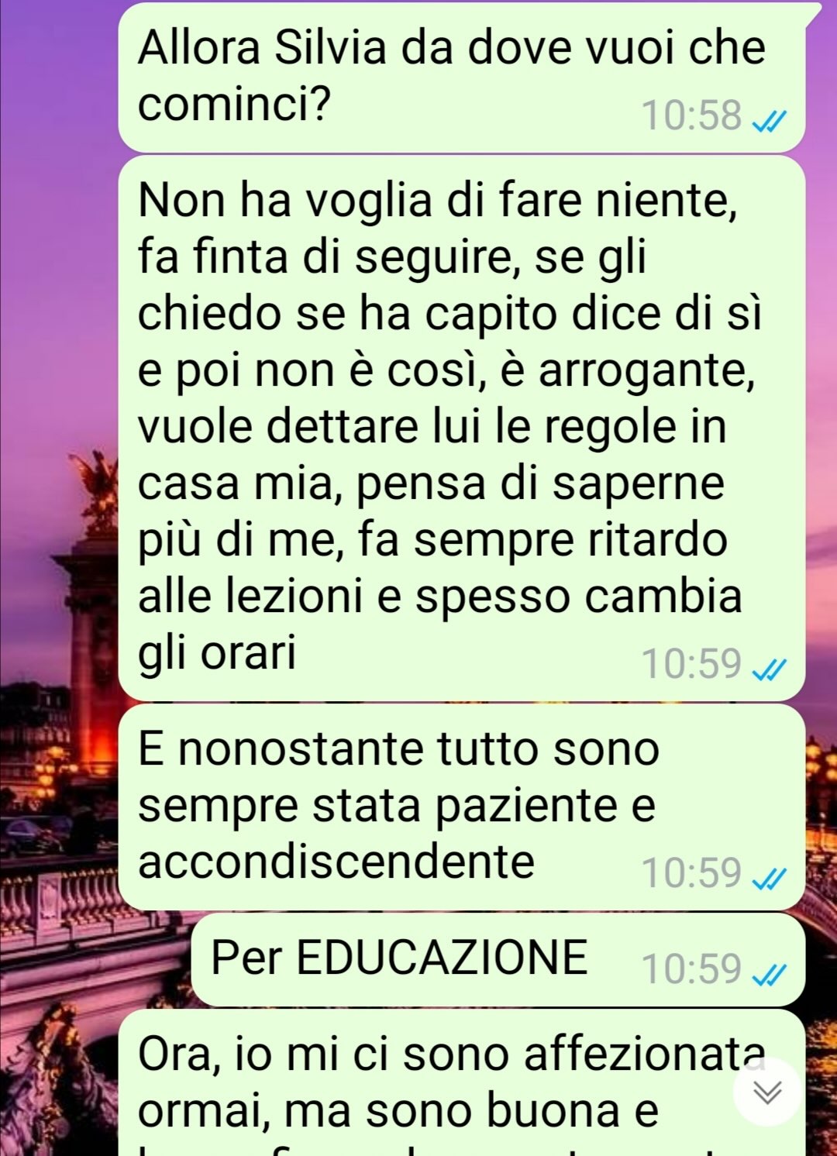
Task: Select the 'Per EDUCAZIONE' message bubble
Action: tap(498, 960)
